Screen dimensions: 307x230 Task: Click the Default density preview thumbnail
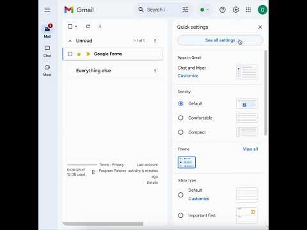(x=246, y=103)
